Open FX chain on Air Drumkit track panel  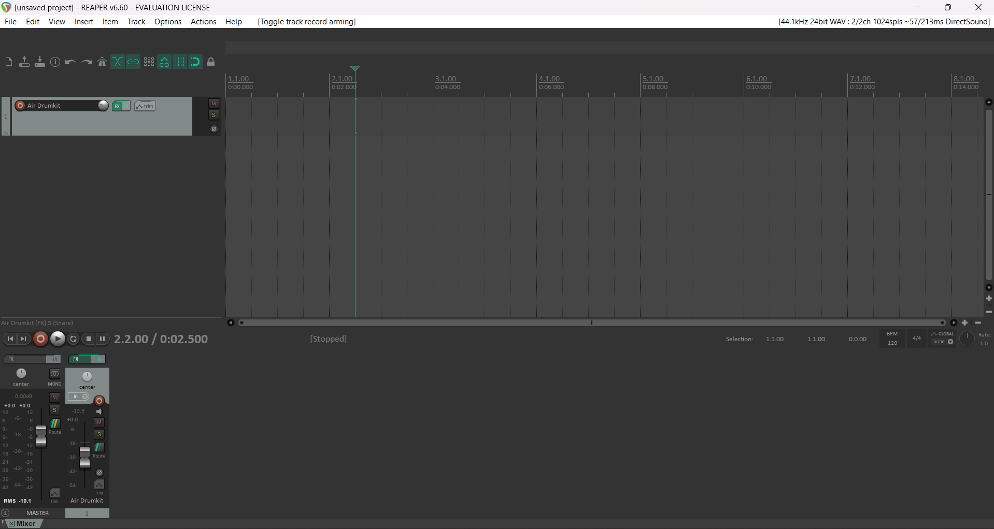click(117, 106)
